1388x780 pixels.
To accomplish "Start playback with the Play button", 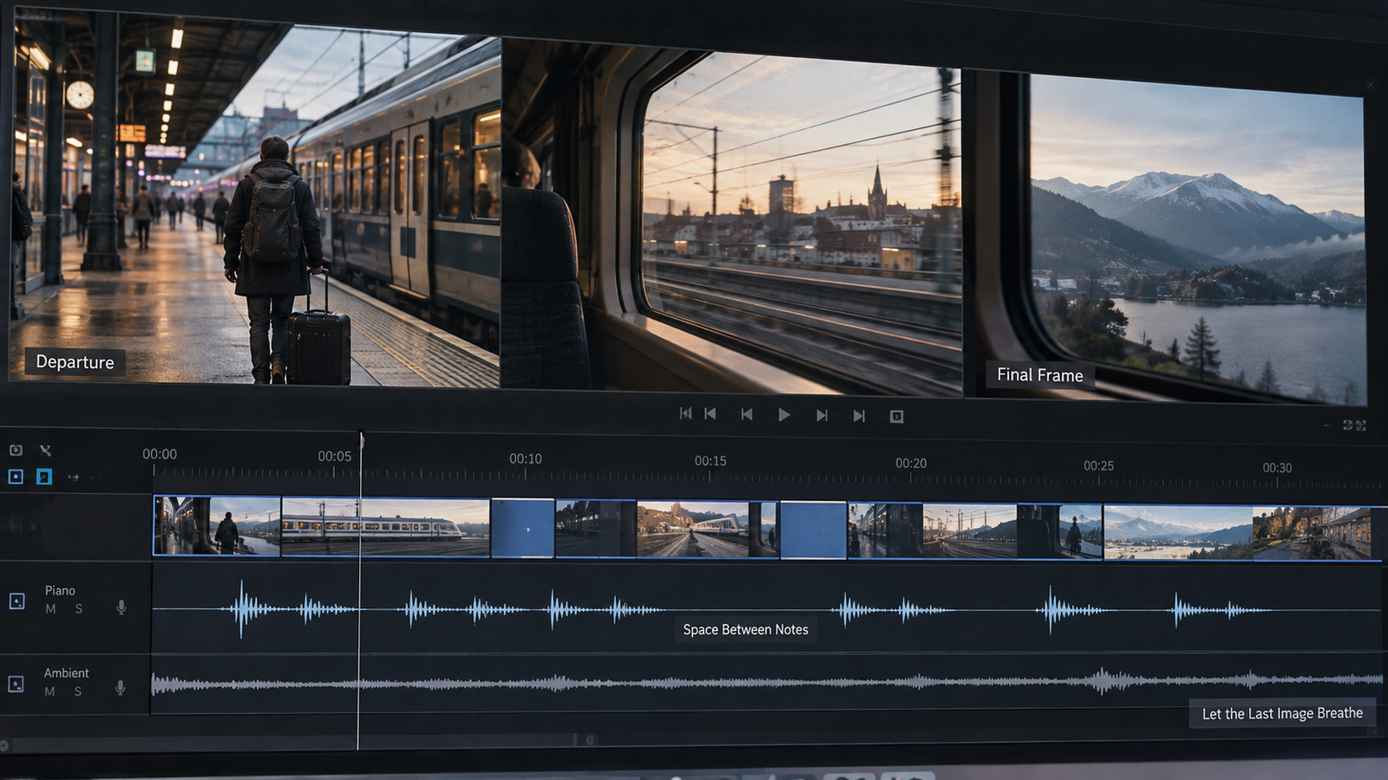I will pos(784,415).
